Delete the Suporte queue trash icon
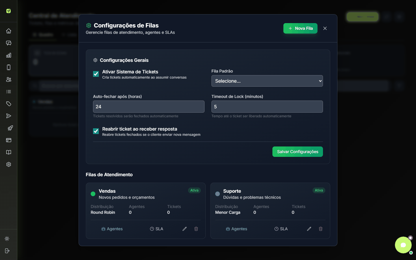Screen dimensions: 416x260 (321, 229)
